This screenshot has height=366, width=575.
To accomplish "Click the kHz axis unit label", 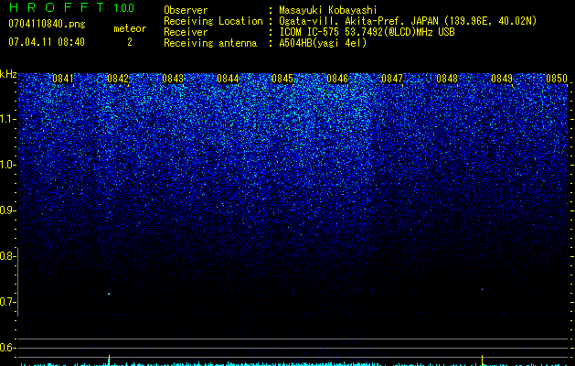I will [8, 74].
